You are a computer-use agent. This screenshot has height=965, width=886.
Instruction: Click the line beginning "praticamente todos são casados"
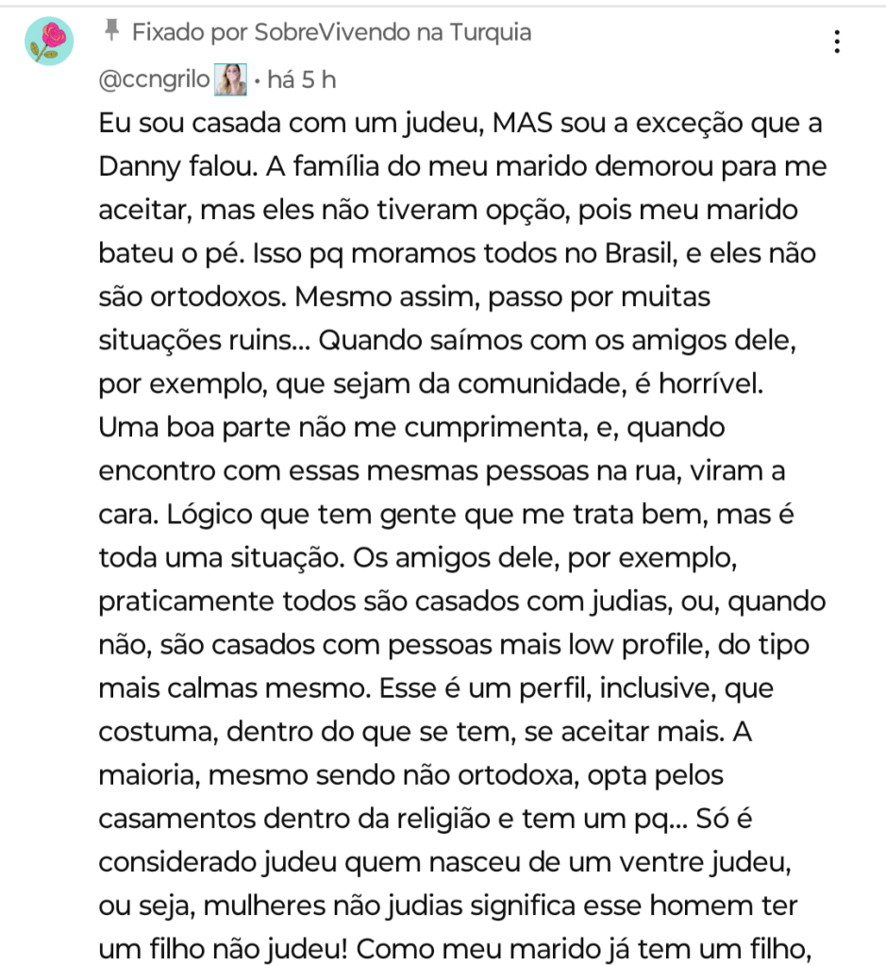[461, 601]
